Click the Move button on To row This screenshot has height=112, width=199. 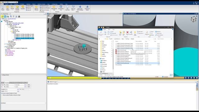click(29, 87)
